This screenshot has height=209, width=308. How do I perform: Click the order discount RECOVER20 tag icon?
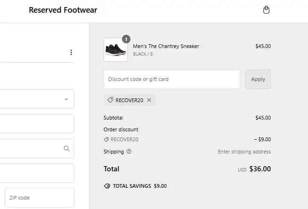coord(106,139)
